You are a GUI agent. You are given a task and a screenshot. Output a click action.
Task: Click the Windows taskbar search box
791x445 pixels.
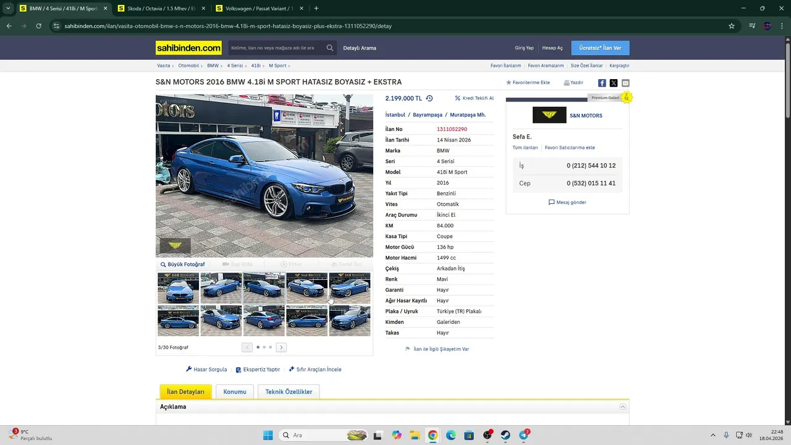tap(324, 435)
